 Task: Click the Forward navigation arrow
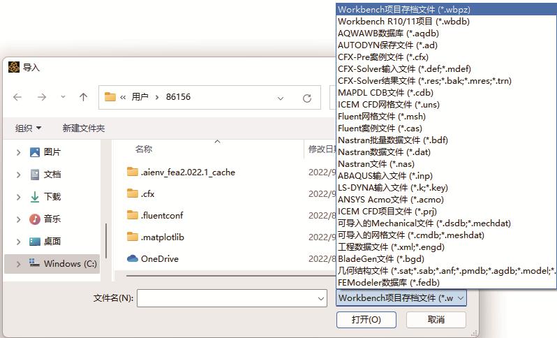tap(42, 97)
